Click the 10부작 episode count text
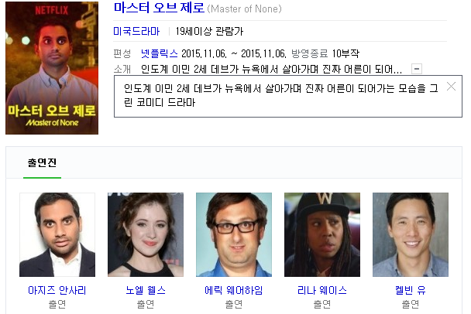 coord(346,53)
